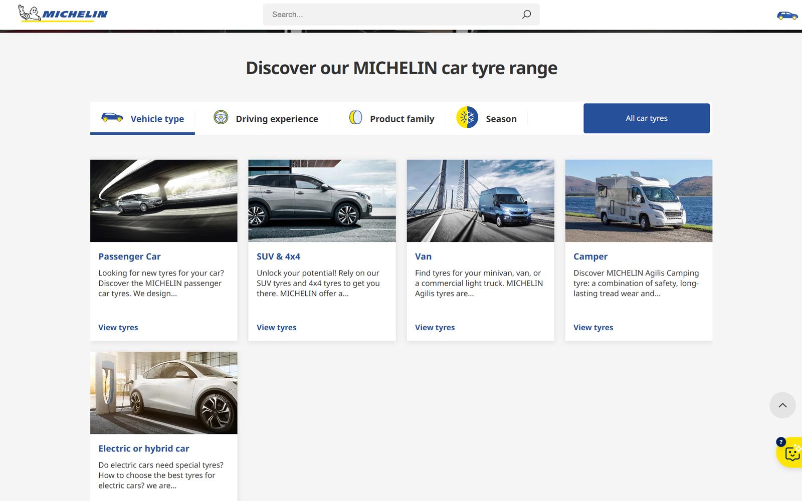
Task: Click the Michelin logo
Action: pyautogui.click(x=63, y=14)
